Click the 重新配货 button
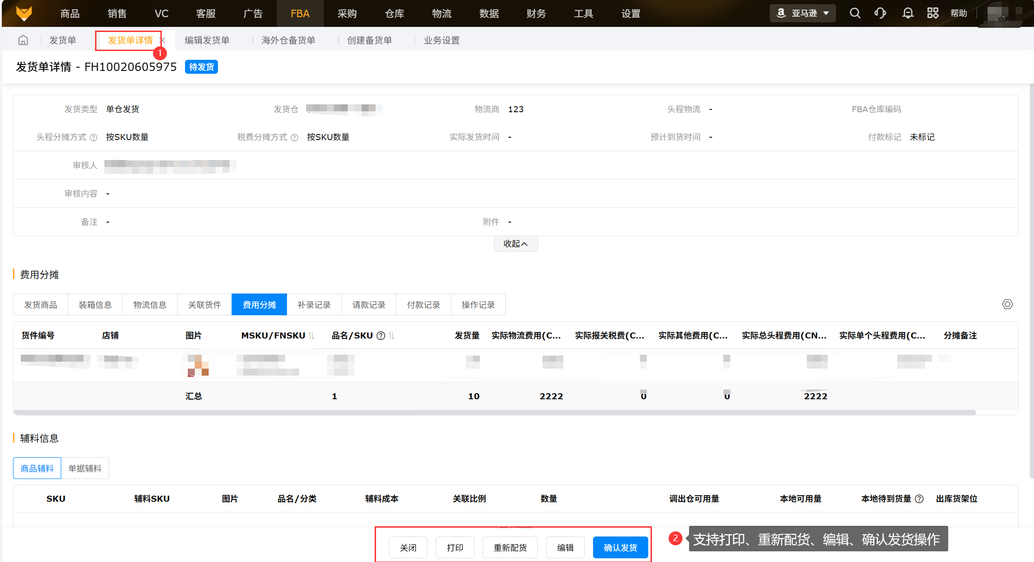This screenshot has width=1034, height=562. click(x=510, y=548)
